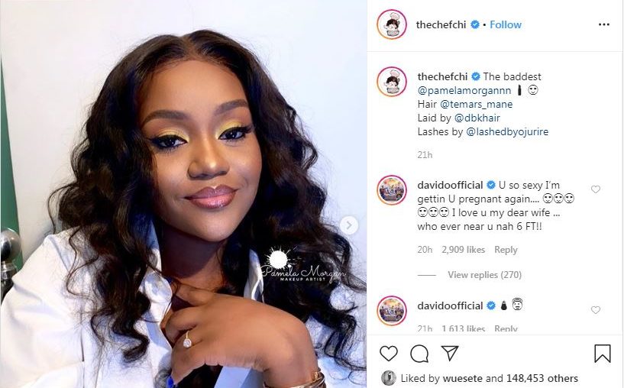Follow thechefchi
The image size is (624, 388).
point(506,24)
